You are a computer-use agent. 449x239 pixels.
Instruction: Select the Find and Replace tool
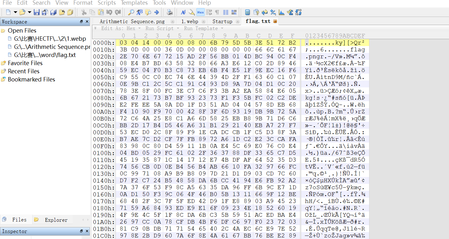point(140,12)
